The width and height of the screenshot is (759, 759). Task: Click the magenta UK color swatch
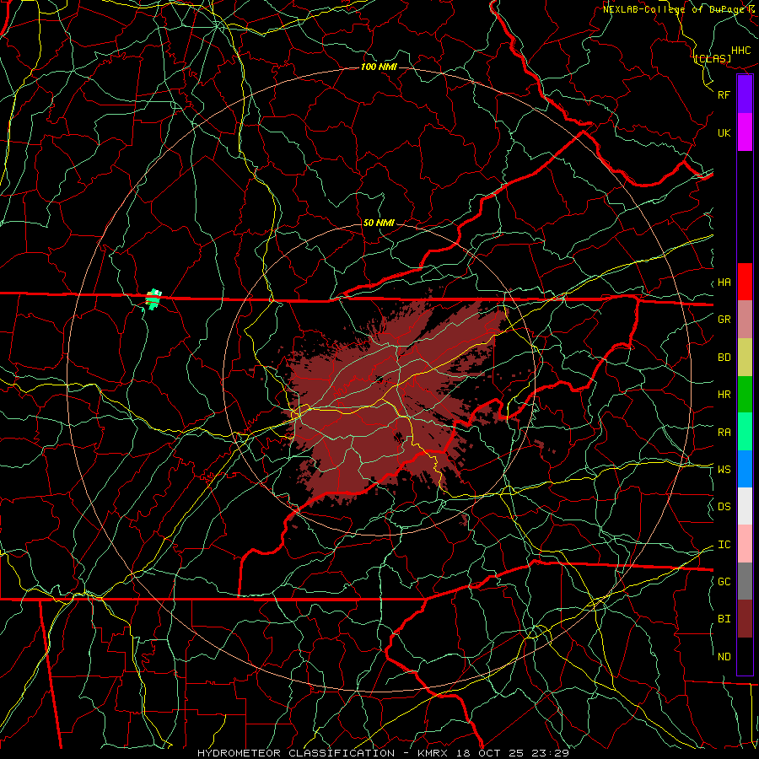[x=745, y=132]
